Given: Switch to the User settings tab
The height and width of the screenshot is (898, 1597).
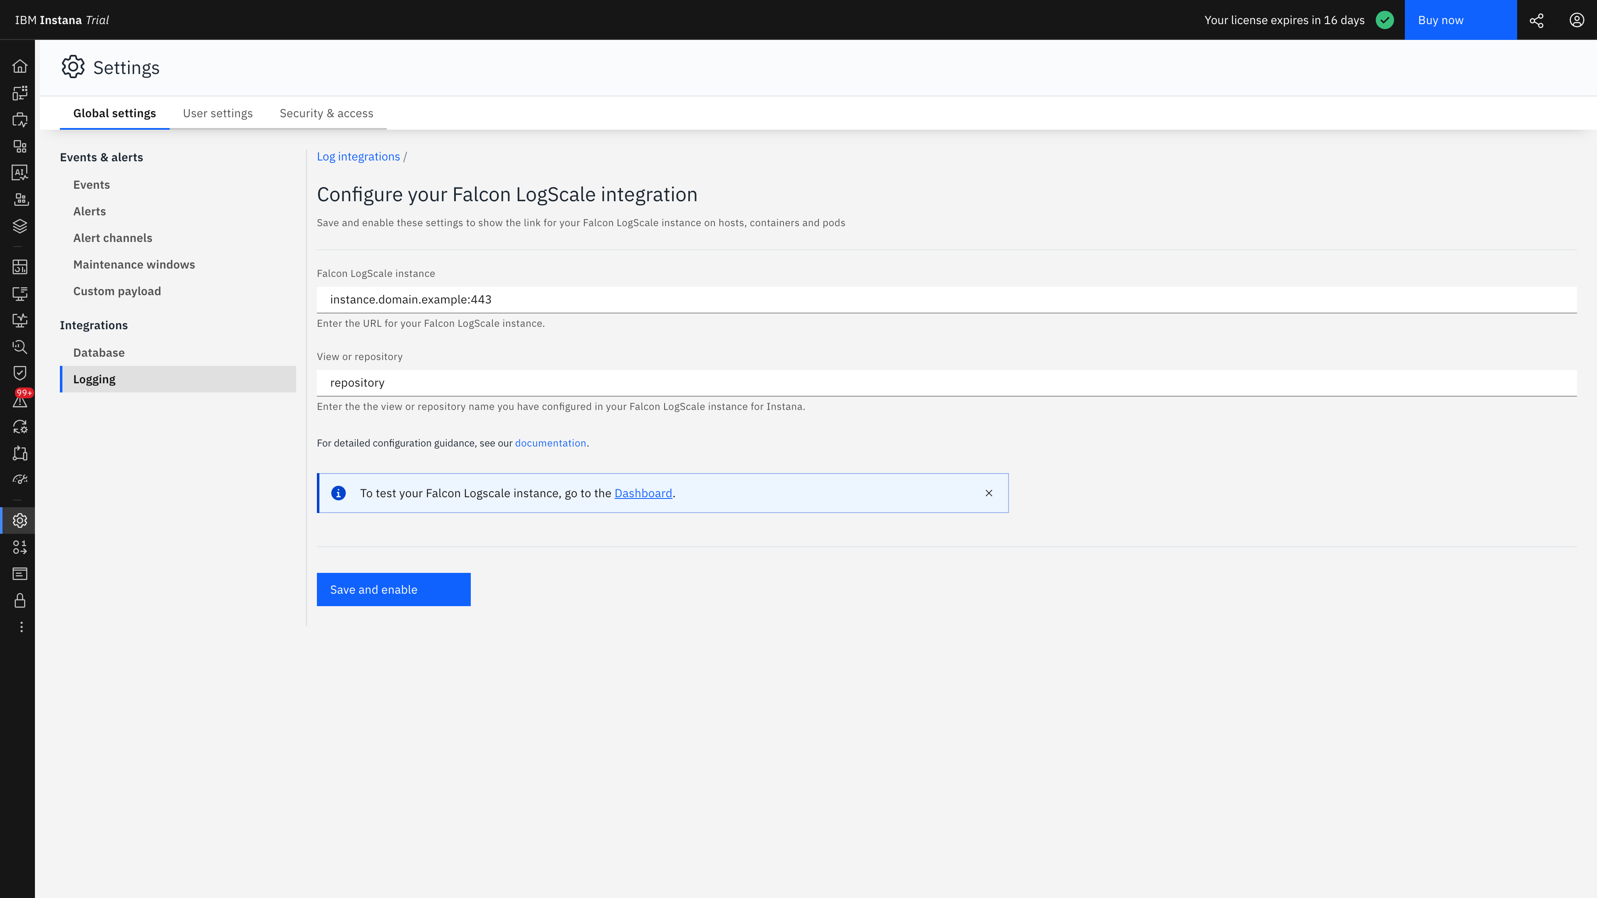Looking at the screenshot, I should coord(218,113).
